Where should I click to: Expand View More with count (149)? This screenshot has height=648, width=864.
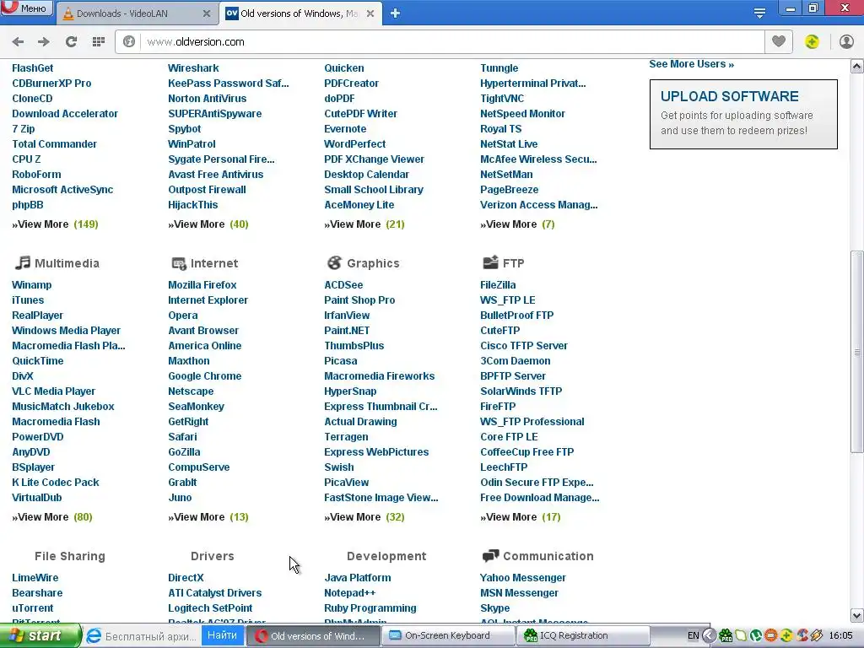point(55,224)
